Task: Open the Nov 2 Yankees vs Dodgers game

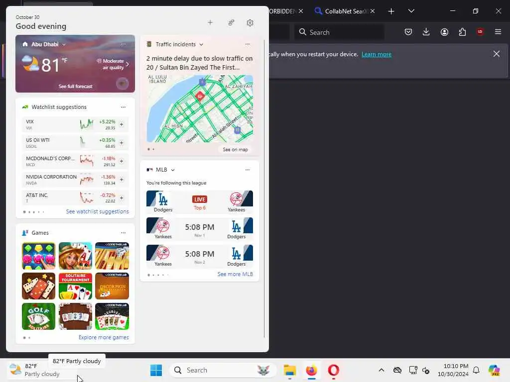Action: click(200, 256)
